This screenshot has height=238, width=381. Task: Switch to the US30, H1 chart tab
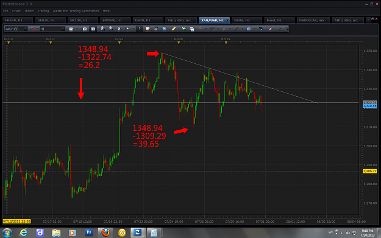click(x=148, y=20)
